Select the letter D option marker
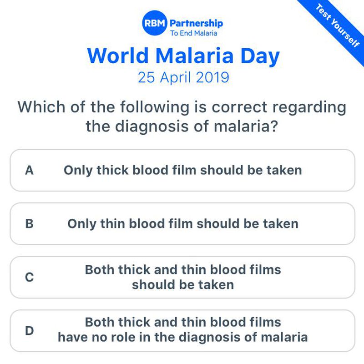Image resolution: width=364 pixels, height=364 pixels. click(30, 331)
